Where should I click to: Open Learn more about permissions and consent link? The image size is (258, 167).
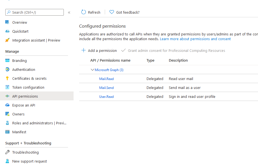pos(195,39)
